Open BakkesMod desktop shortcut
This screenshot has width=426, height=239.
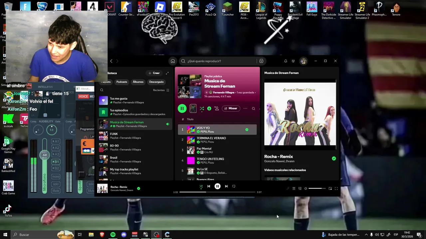tap(8, 165)
